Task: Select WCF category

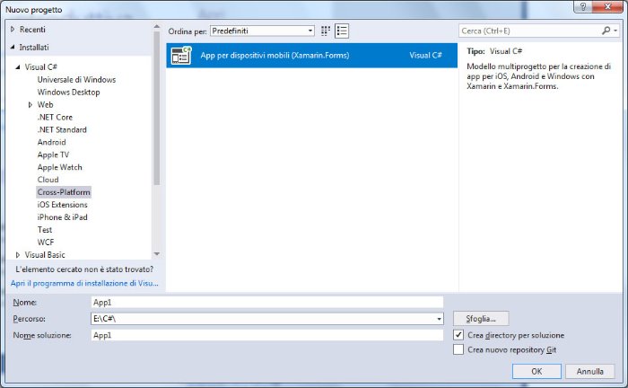Action: coord(46,242)
